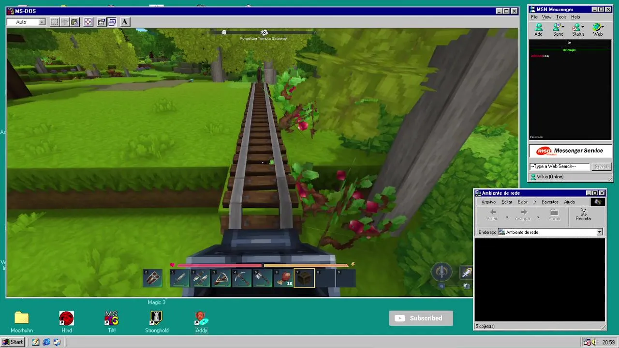Click the Type a Web Search field
The height and width of the screenshot is (348, 619).
click(560, 166)
